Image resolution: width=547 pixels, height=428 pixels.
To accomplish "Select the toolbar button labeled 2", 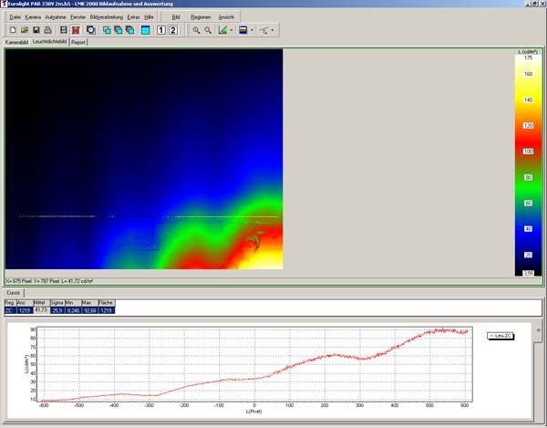I will [174, 30].
